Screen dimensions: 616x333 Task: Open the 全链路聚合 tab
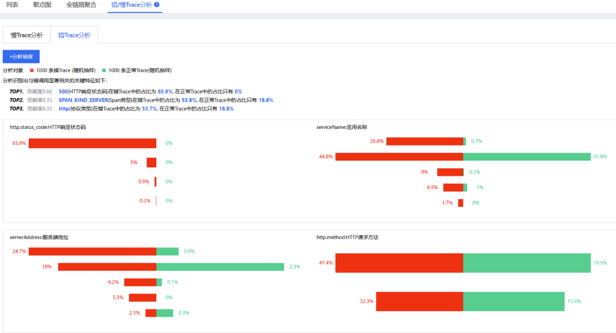81,5
